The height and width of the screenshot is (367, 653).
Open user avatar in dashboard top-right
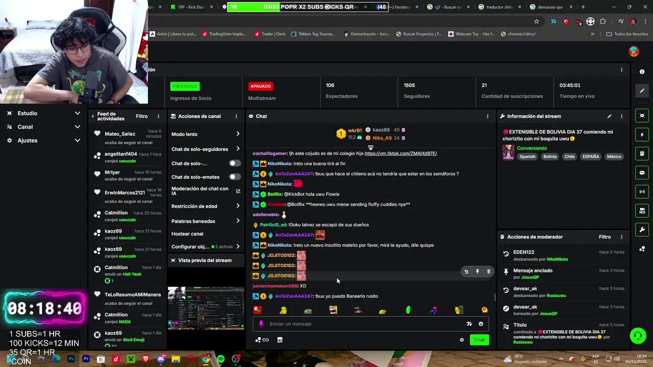[634, 51]
